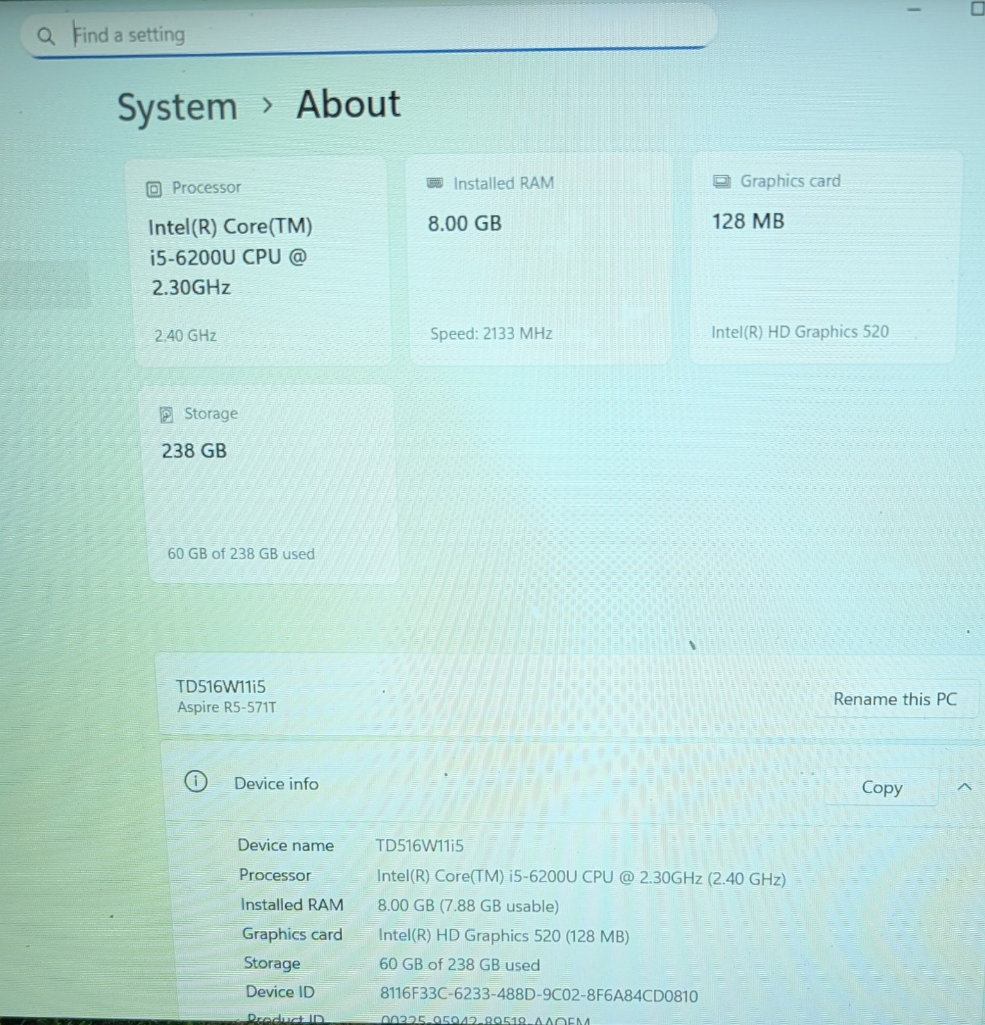
Task: Open the Processor info card
Action: pos(260,262)
